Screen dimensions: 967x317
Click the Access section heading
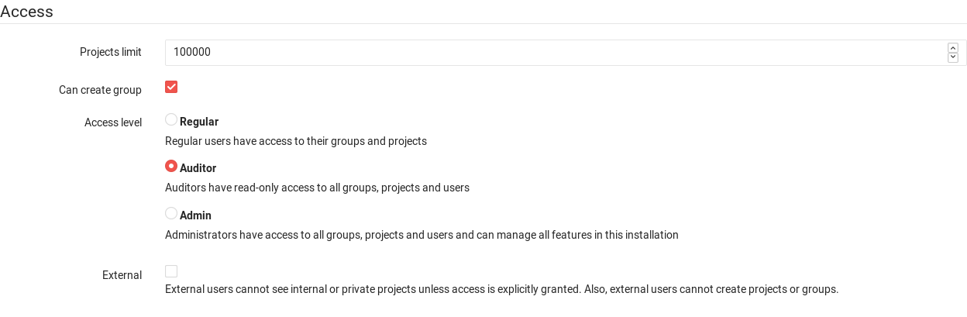(27, 12)
